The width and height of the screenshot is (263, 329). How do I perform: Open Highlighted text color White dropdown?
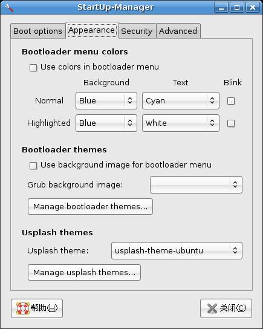pyautogui.click(x=181, y=123)
